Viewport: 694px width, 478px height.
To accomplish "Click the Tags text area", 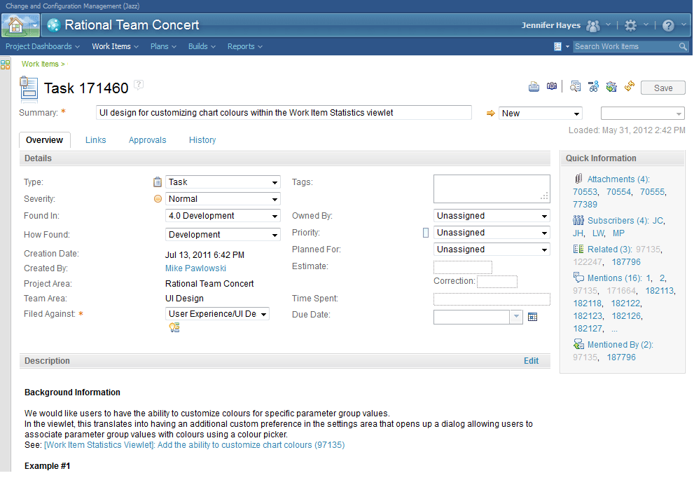I will point(492,189).
